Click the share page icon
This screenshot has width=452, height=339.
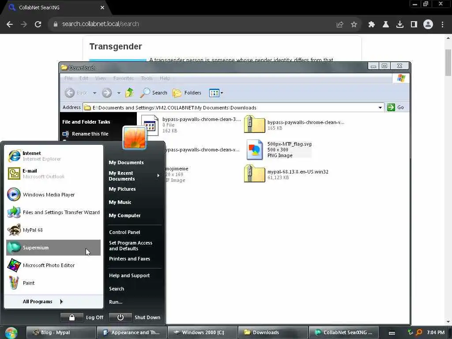(339, 25)
